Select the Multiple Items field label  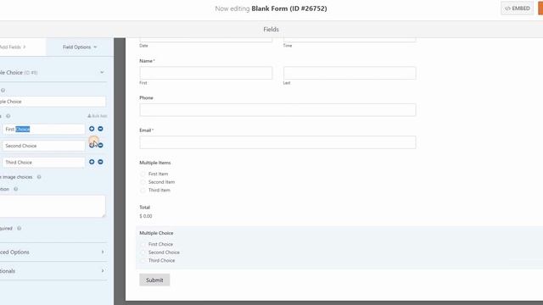[x=155, y=163]
